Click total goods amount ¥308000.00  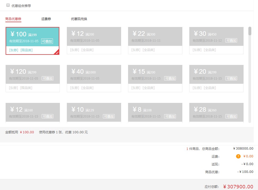pyautogui.click(x=243, y=149)
